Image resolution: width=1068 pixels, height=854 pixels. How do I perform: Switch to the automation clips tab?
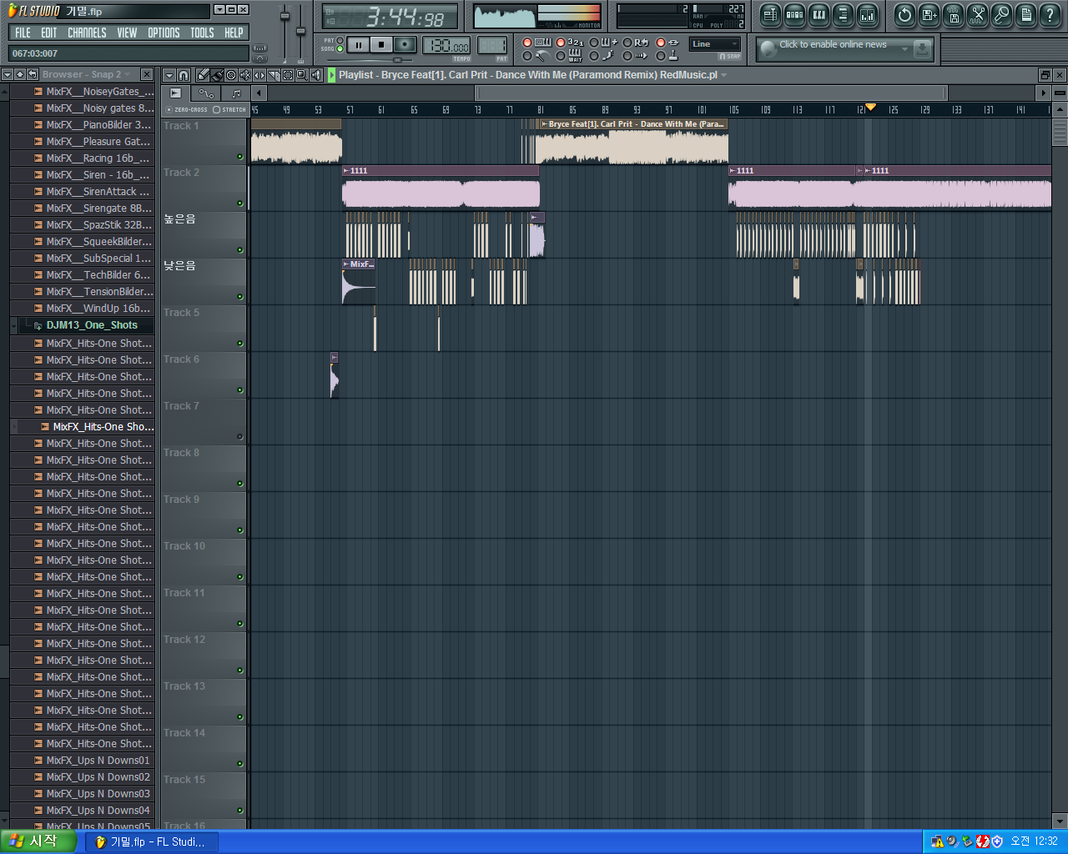pos(206,93)
